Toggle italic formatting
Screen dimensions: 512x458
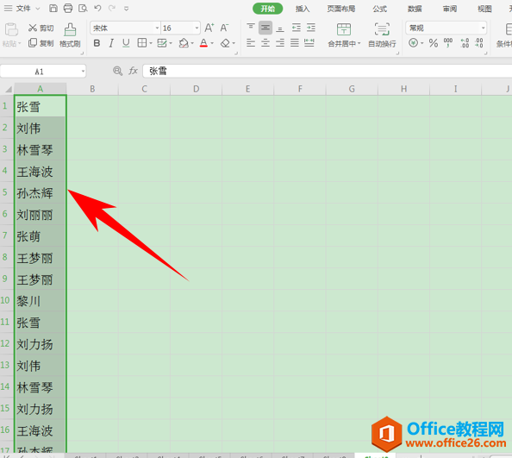click(x=111, y=43)
